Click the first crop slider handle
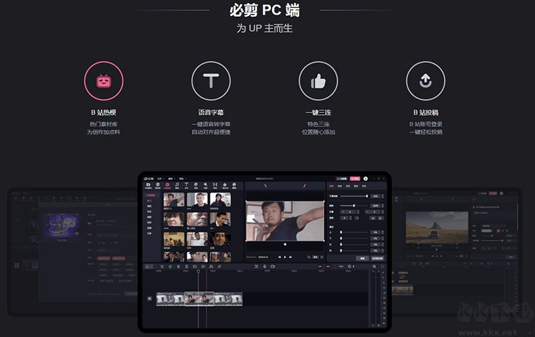This screenshot has height=337, width=535. pyautogui.click(x=341, y=232)
